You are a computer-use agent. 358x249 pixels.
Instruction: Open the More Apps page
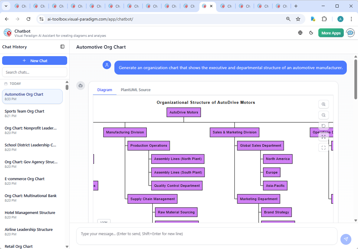[x=331, y=33]
